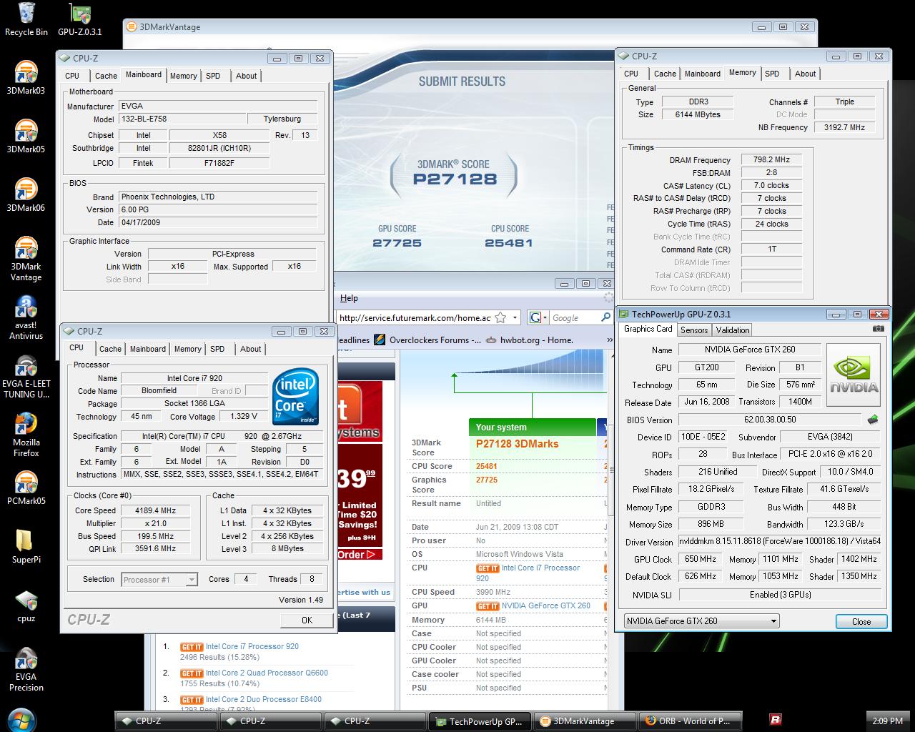Click the Google search box
The width and height of the screenshot is (915, 732).
click(574, 317)
